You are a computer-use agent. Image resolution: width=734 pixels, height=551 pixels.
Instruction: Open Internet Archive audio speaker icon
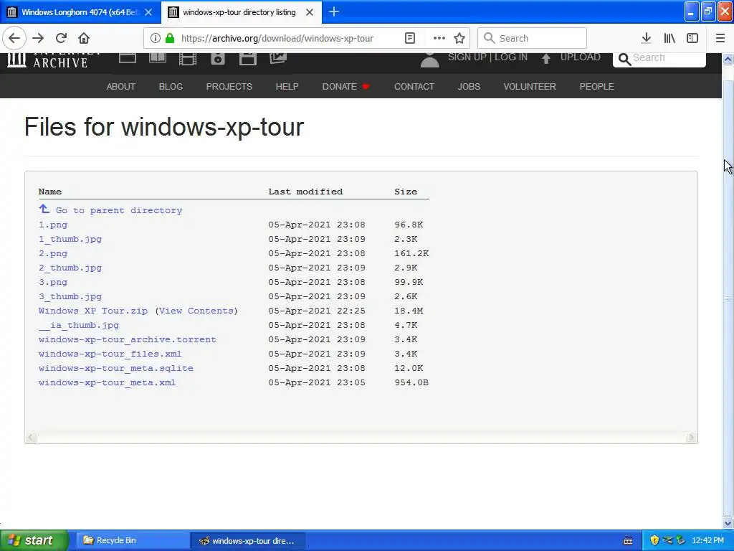pyautogui.click(x=218, y=59)
